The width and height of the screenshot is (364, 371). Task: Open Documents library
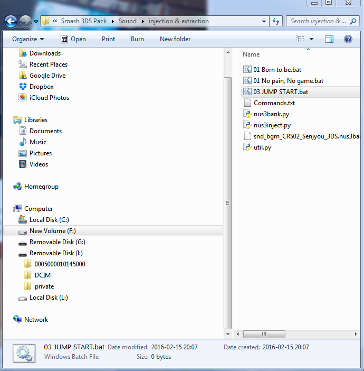pyautogui.click(x=40, y=131)
